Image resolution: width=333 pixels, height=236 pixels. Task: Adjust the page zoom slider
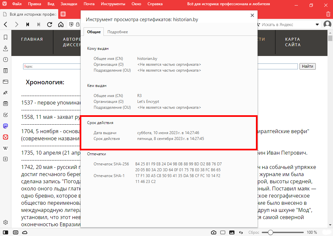coord(270,232)
